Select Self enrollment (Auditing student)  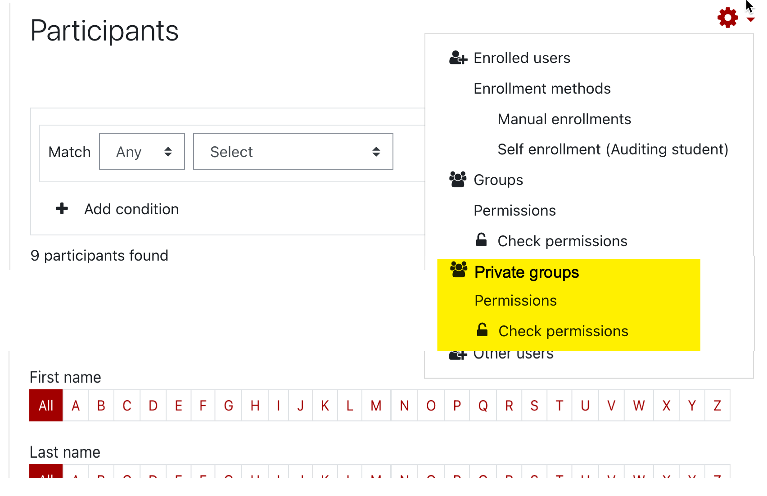point(613,149)
